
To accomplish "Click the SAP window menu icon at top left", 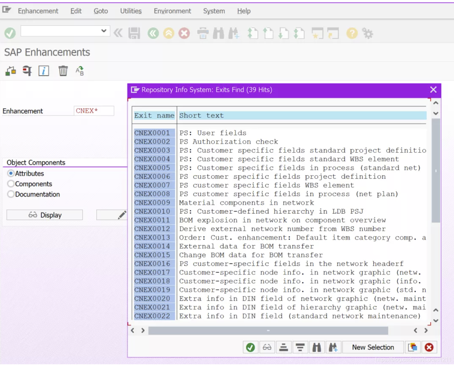I will (x=7, y=10).
